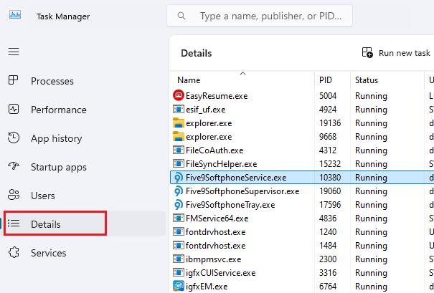Viewport: 434px width, 293px height.
Task: Open the Users page
Action: (x=43, y=196)
